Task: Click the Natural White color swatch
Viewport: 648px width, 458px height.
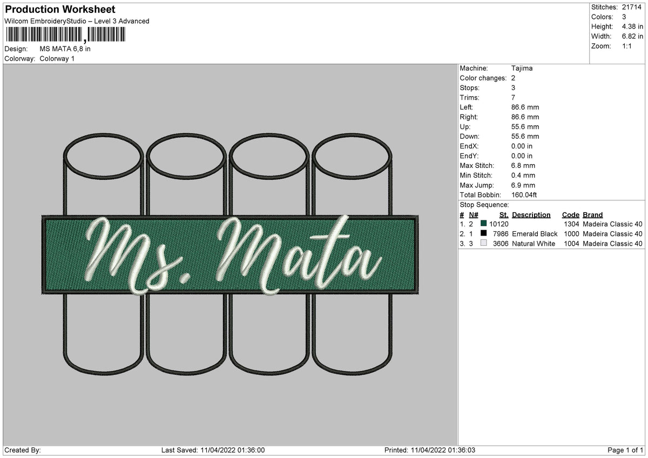Action: pos(483,244)
